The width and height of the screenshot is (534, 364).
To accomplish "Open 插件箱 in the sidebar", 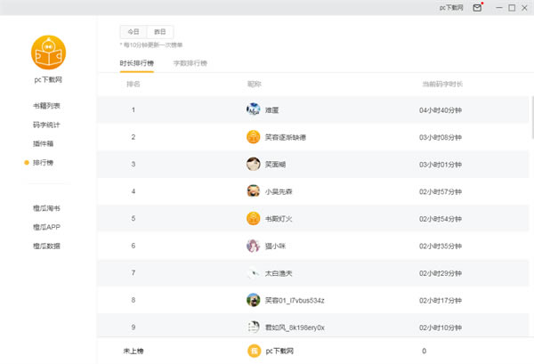I will click(44, 143).
